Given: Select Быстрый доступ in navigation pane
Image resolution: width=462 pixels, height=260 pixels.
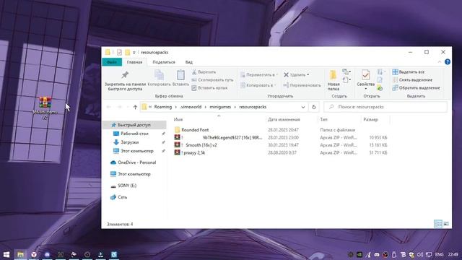Looking at the screenshot, I should 134,125.
